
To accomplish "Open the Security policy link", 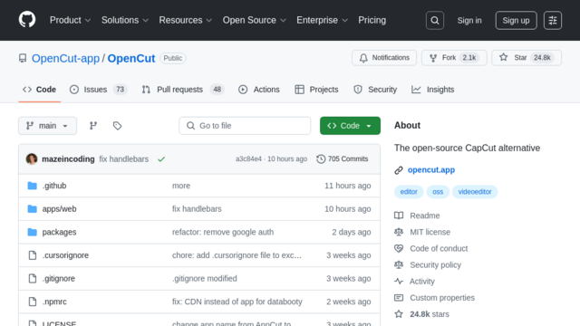I will [x=435, y=265].
